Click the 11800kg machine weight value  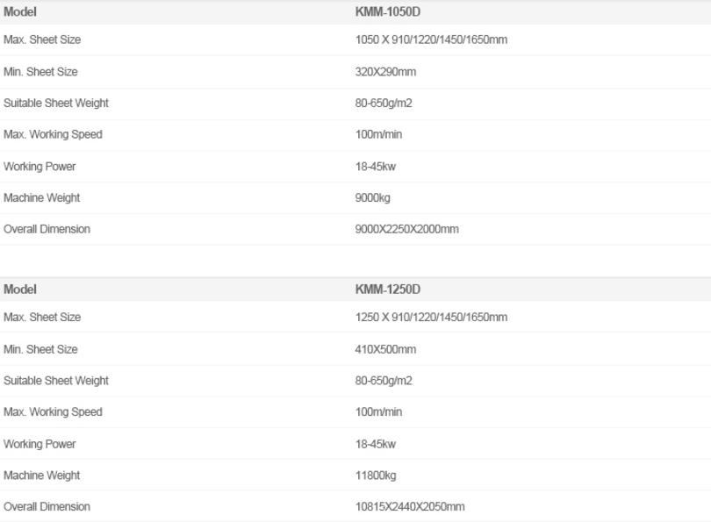click(x=376, y=476)
